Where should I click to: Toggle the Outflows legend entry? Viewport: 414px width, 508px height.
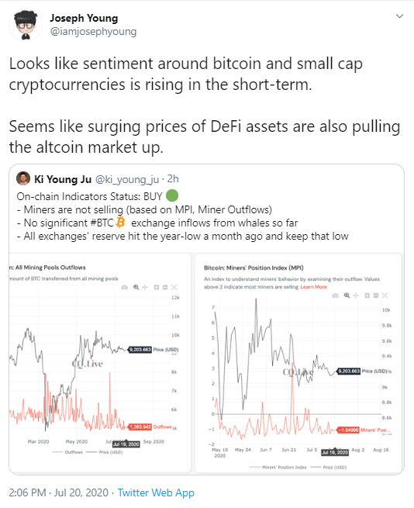(x=67, y=452)
